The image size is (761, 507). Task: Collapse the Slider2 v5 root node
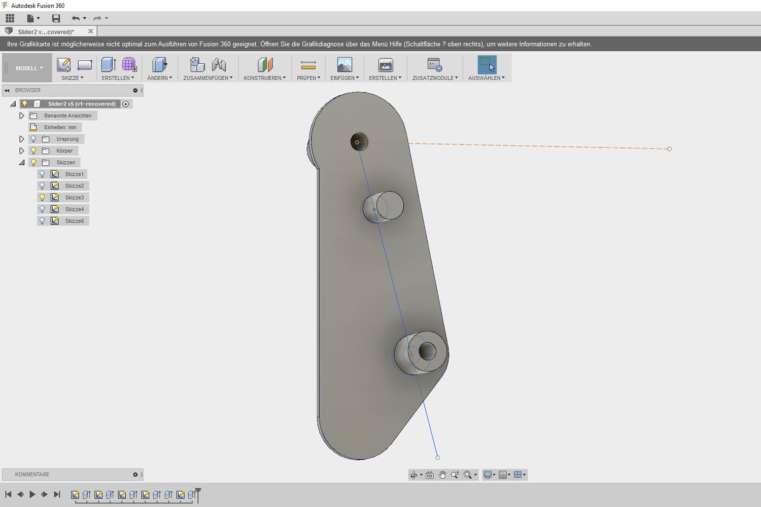tap(13, 104)
